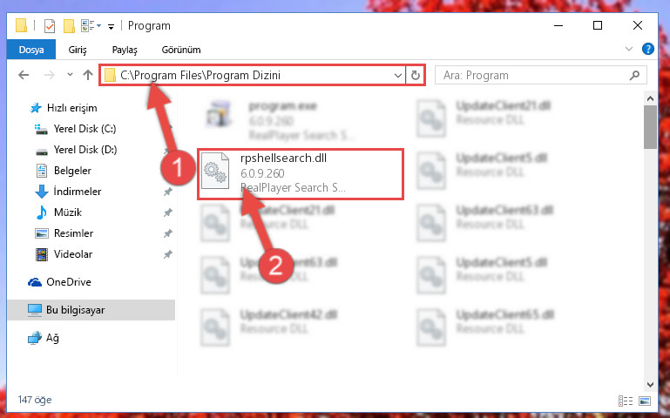This screenshot has height=418, width=670.
Task: Open the Dosya menu tab
Action: pos(31,50)
